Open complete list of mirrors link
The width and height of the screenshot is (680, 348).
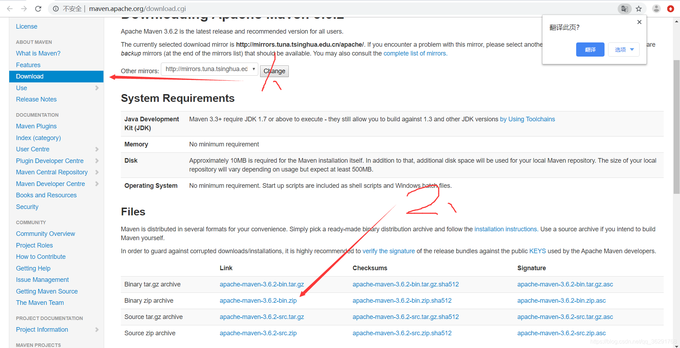pyautogui.click(x=415, y=53)
